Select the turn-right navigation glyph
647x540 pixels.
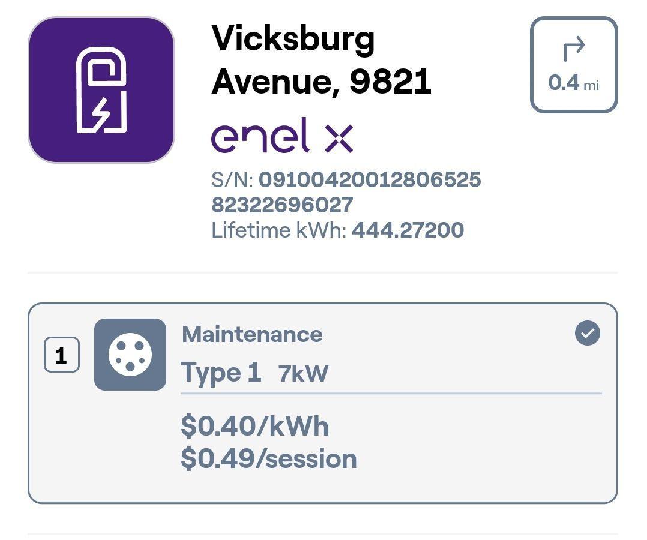pyautogui.click(x=574, y=48)
